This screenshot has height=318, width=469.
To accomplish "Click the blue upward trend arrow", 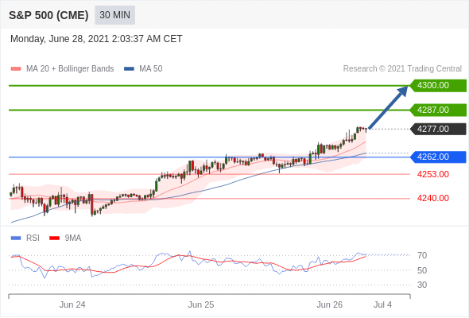I will (x=388, y=107).
